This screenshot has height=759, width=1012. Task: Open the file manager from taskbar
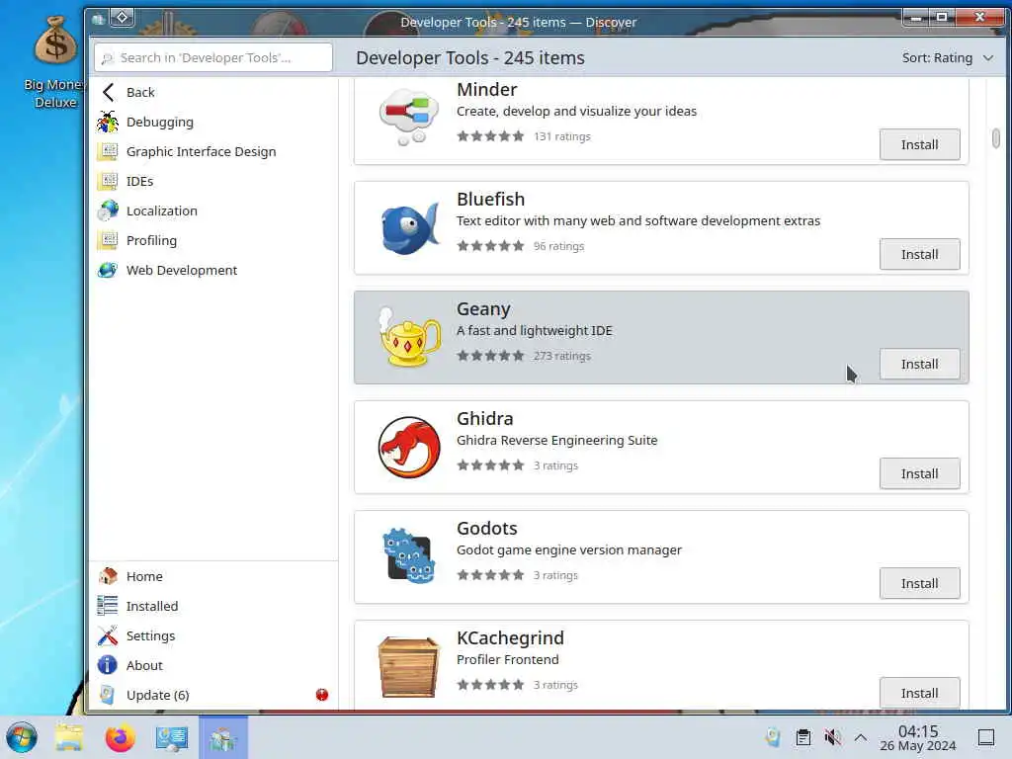coord(69,737)
